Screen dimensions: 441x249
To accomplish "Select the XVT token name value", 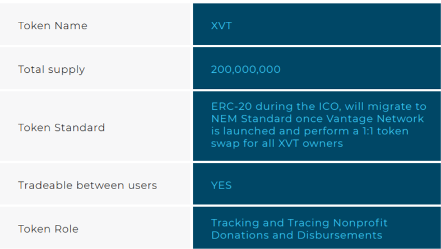I will pyautogui.click(x=221, y=26).
